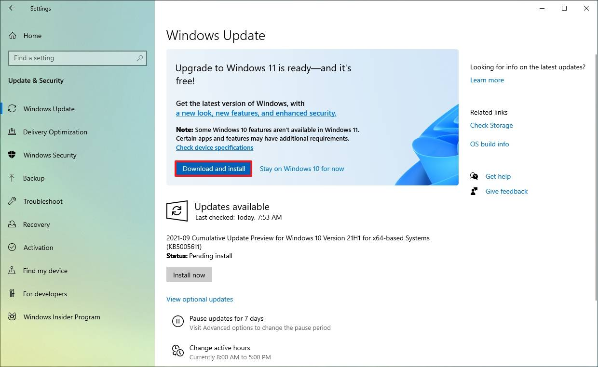
Task: Click Get help link
Action: coord(498,176)
